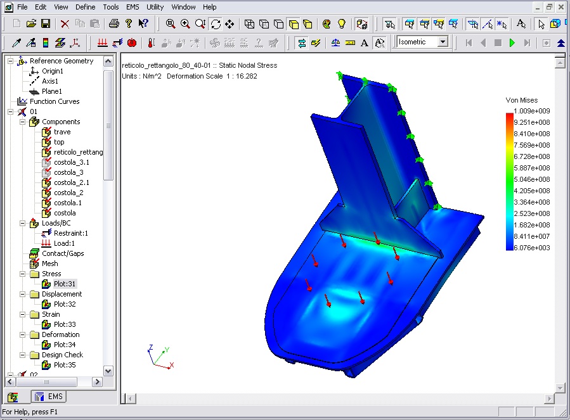
Task: Toggle the selection filter funnel button
Action: pos(390,24)
